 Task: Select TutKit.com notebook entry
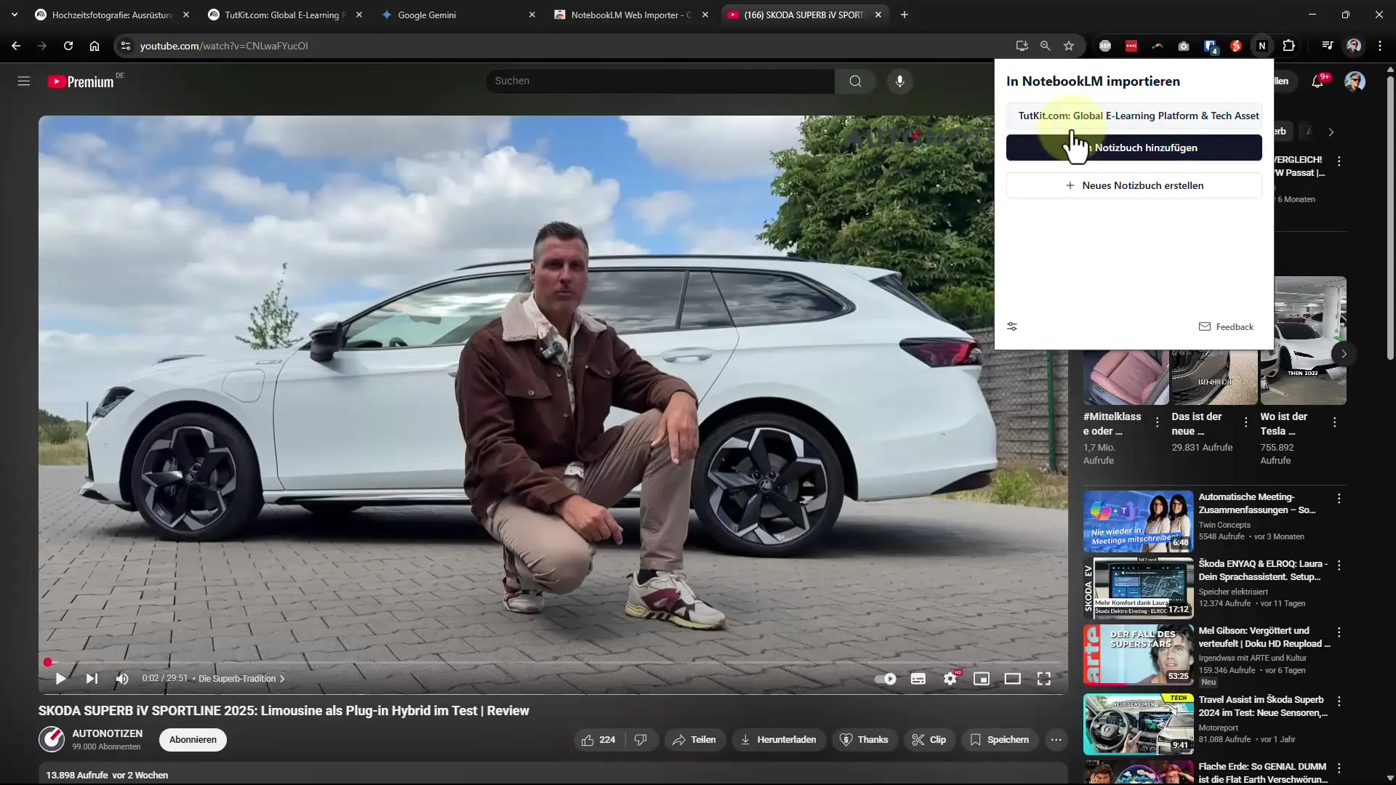[1134, 116]
